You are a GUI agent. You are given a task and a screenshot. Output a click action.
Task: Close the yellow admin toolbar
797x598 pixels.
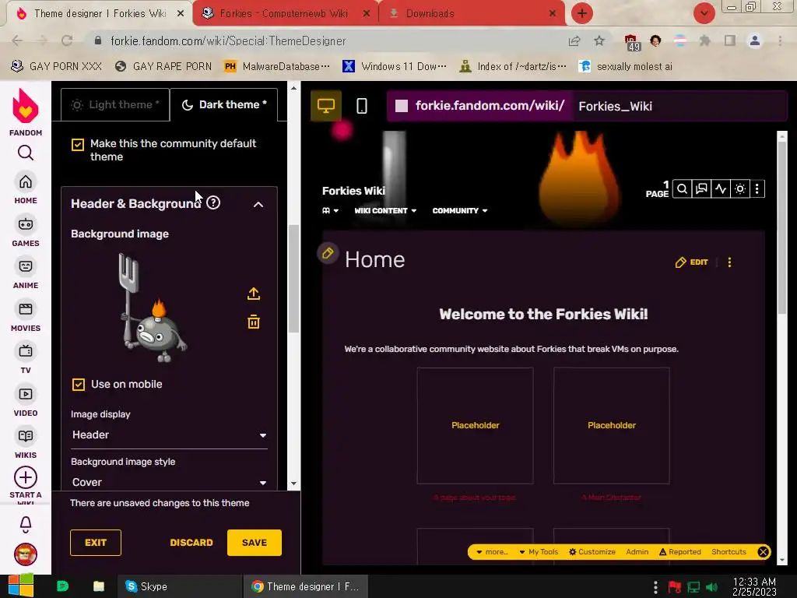[x=763, y=552]
